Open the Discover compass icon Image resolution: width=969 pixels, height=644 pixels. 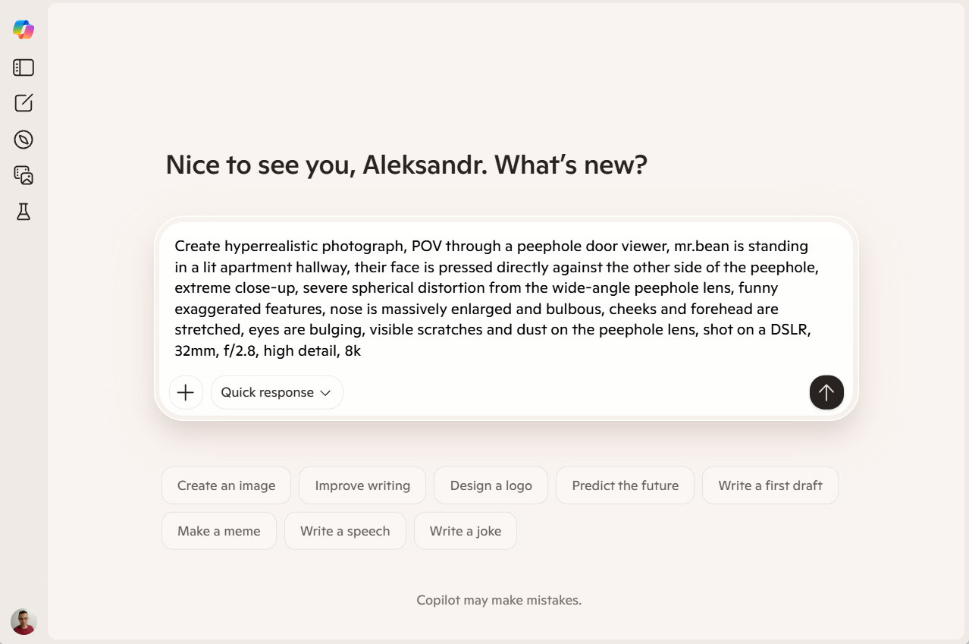pyautogui.click(x=24, y=140)
